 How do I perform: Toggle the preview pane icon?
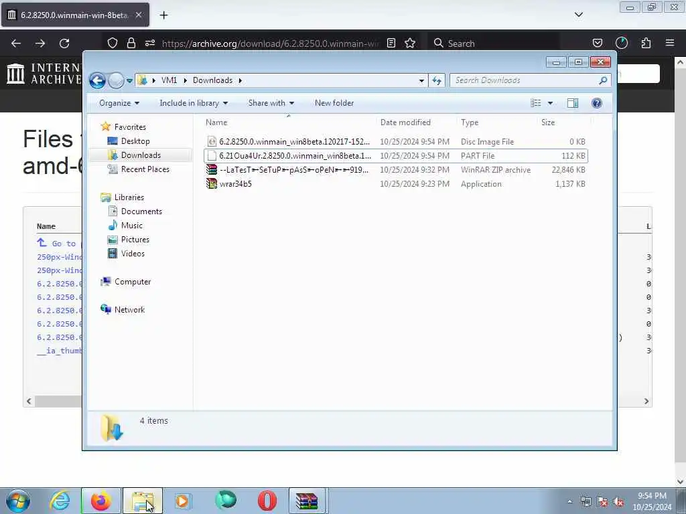tap(573, 103)
